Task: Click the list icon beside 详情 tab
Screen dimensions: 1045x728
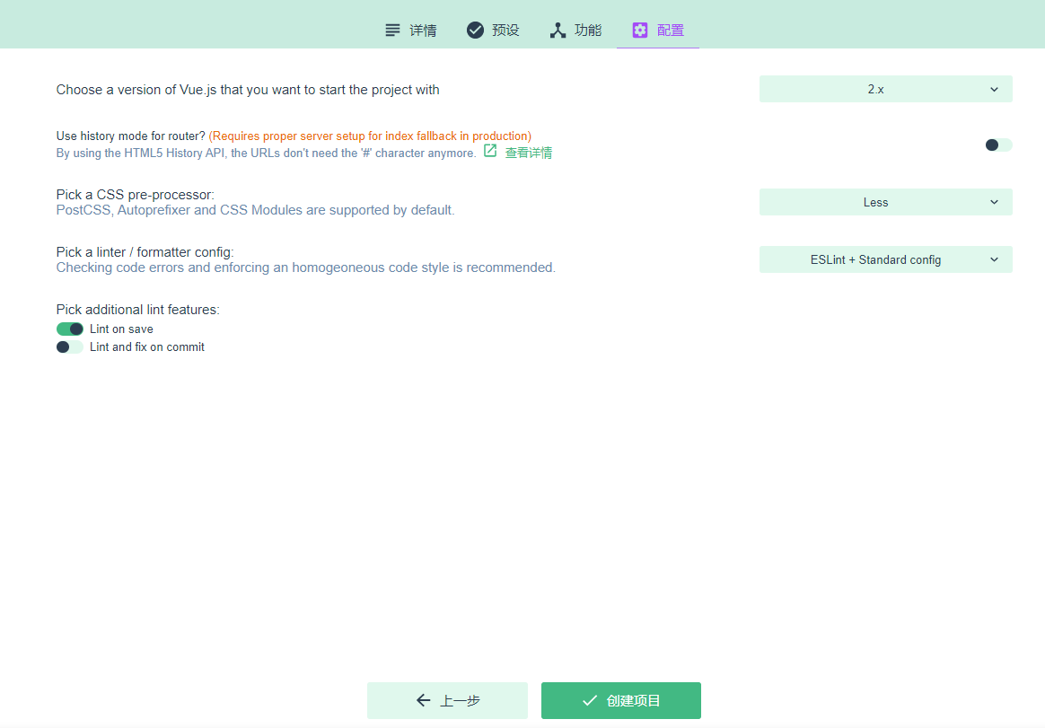Action: 392,30
